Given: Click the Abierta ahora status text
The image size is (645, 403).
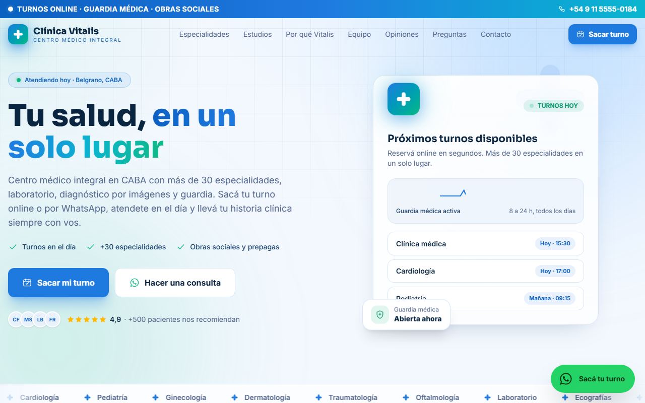Looking at the screenshot, I should (418, 319).
